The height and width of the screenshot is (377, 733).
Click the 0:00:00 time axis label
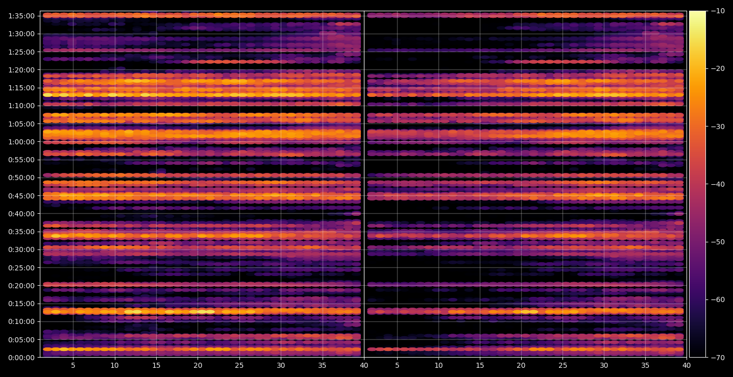coord(21,358)
